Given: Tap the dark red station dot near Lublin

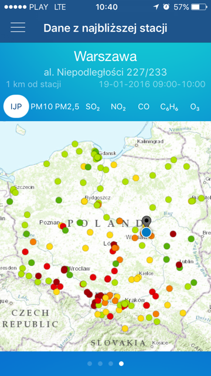Looking at the screenshot, I should (179, 264).
